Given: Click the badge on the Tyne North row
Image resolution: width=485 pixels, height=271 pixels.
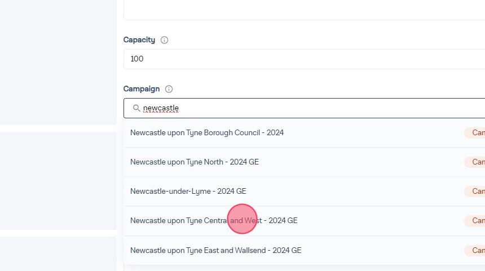Looking at the screenshot, I should [475, 162].
